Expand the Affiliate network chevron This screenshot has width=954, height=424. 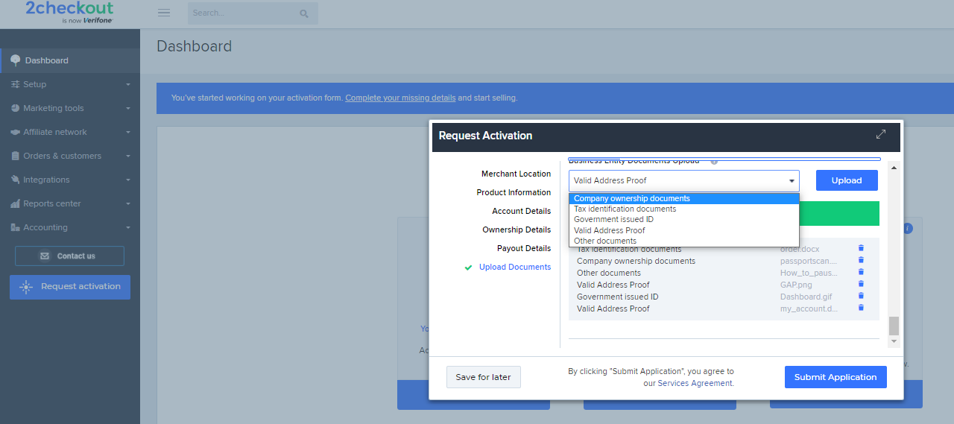(128, 133)
